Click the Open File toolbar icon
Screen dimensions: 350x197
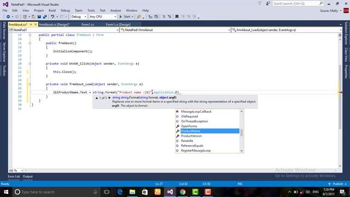pos(33,17)
